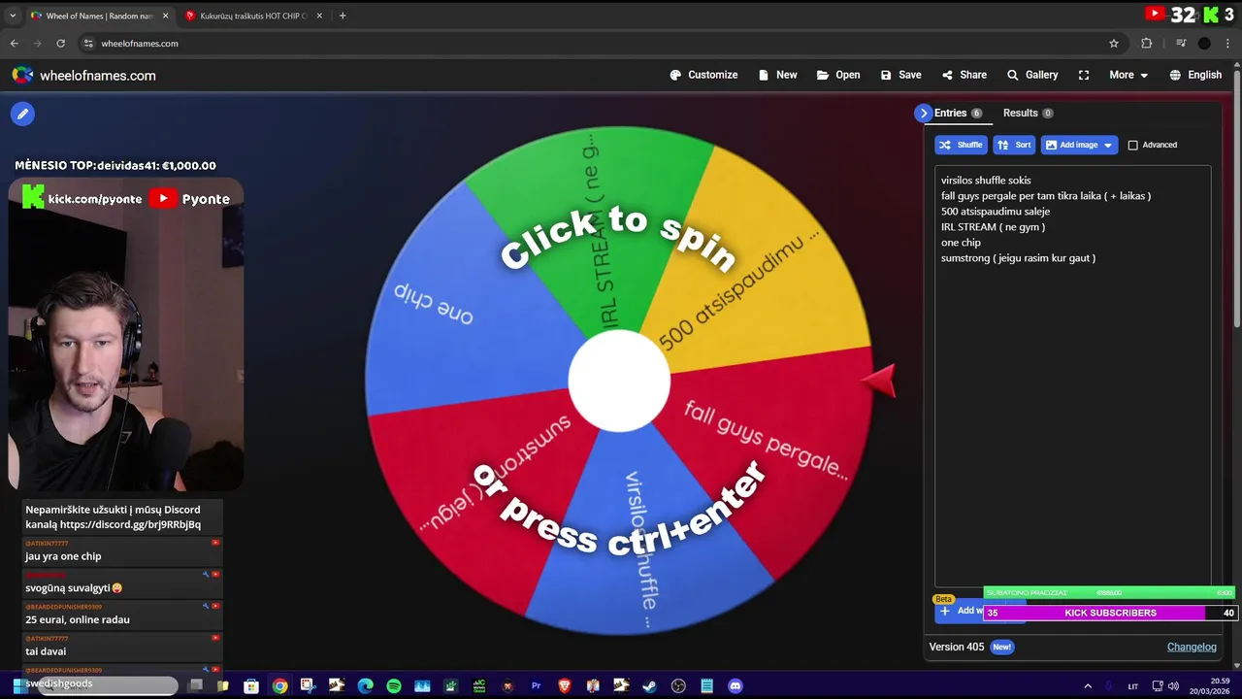
Task: Open a new browser tab
Action: tap(343, 16)
